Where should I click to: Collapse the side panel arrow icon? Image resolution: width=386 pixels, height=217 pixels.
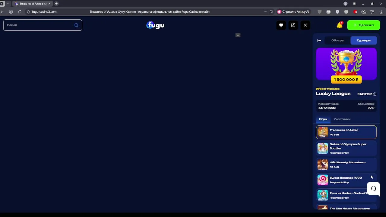coord(319,40)
